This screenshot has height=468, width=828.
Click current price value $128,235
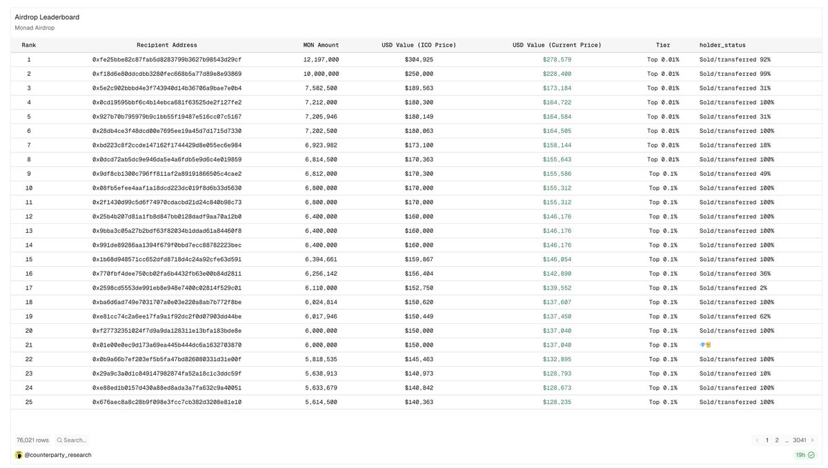(x=557, y=402)
